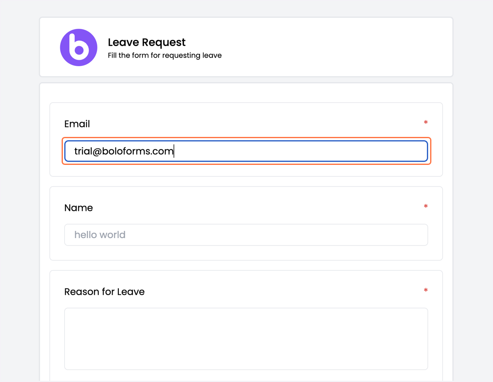Click the 'Fill the form for requesting leave' subtitle
Screen dimensions: 493x382
click(x=165, y=56)
